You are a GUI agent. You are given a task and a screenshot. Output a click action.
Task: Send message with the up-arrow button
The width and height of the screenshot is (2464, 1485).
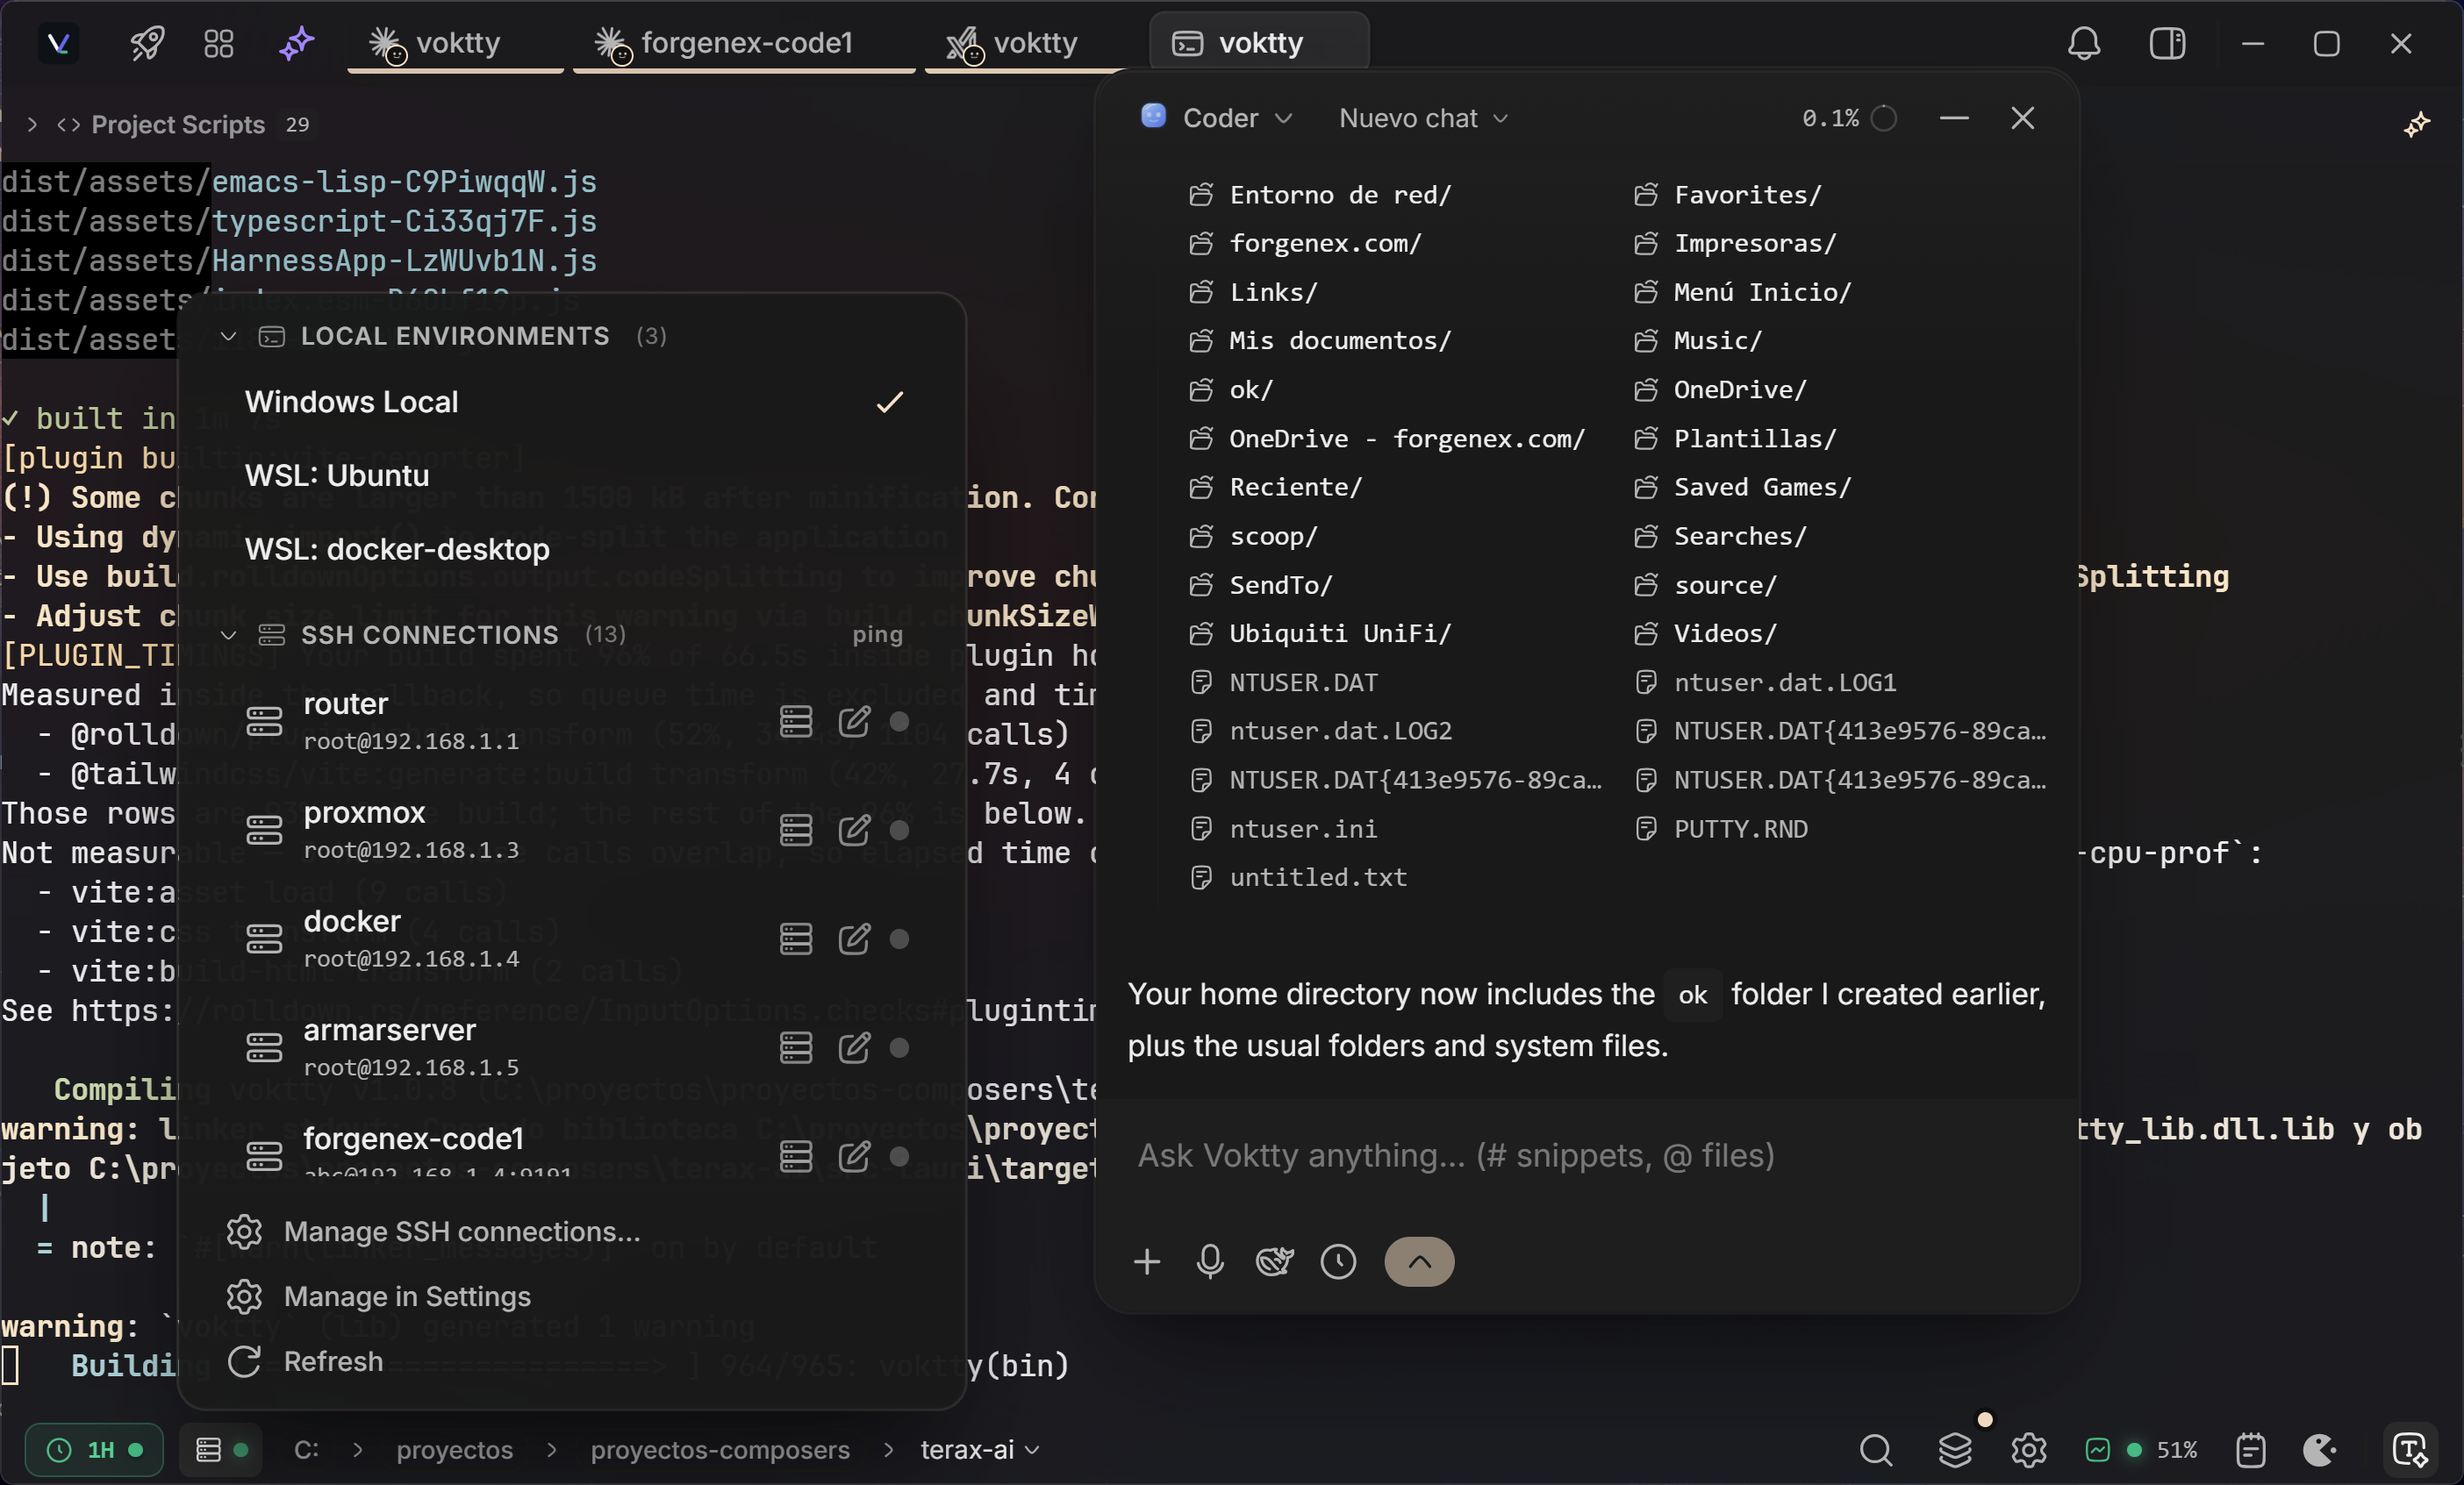pyautogui.click(x=1419, y=1262)
